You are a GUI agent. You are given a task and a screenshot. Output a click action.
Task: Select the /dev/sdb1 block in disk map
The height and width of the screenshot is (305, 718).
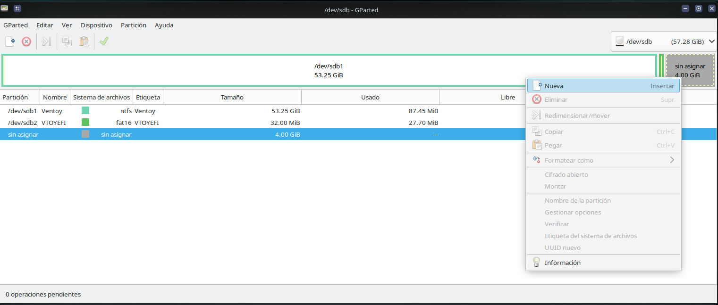[x=329, y=71]
